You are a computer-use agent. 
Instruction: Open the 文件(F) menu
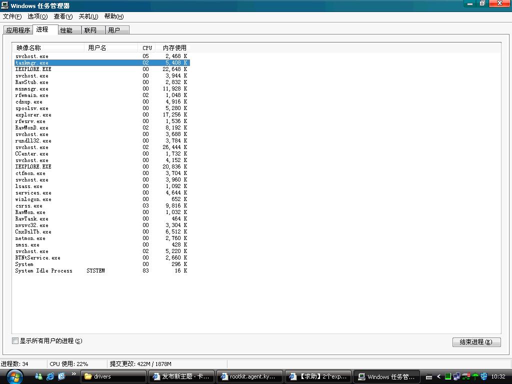(12, 16)
